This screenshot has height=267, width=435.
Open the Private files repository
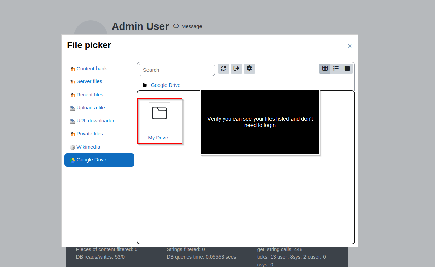click(x=99, y=134)
